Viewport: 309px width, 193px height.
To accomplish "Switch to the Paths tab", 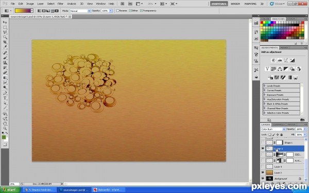I will (291, 125).
